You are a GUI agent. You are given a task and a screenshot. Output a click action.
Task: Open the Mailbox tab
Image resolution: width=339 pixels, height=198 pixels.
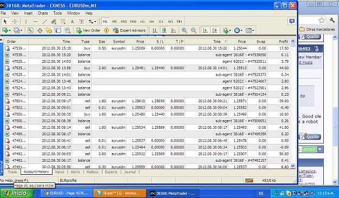(92, 172)
